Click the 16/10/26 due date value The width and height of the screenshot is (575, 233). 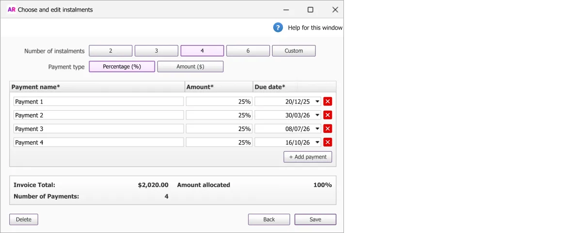pos(297,142)
